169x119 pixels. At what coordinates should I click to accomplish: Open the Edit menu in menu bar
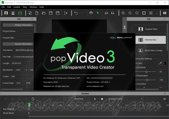point(9,7)
